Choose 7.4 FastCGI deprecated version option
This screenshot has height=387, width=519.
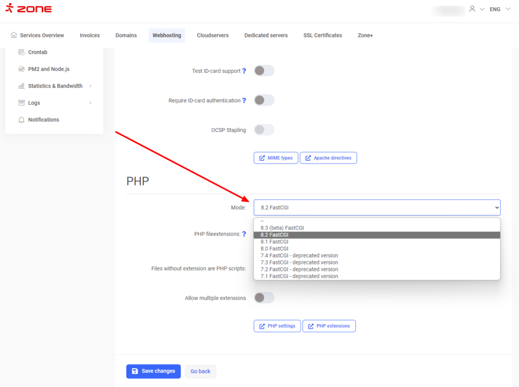(299, 256)
